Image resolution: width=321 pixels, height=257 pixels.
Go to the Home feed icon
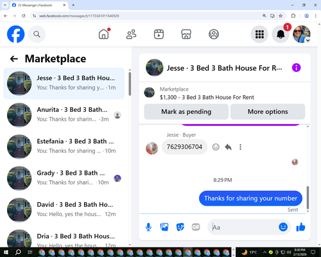[x=104, y=34]
